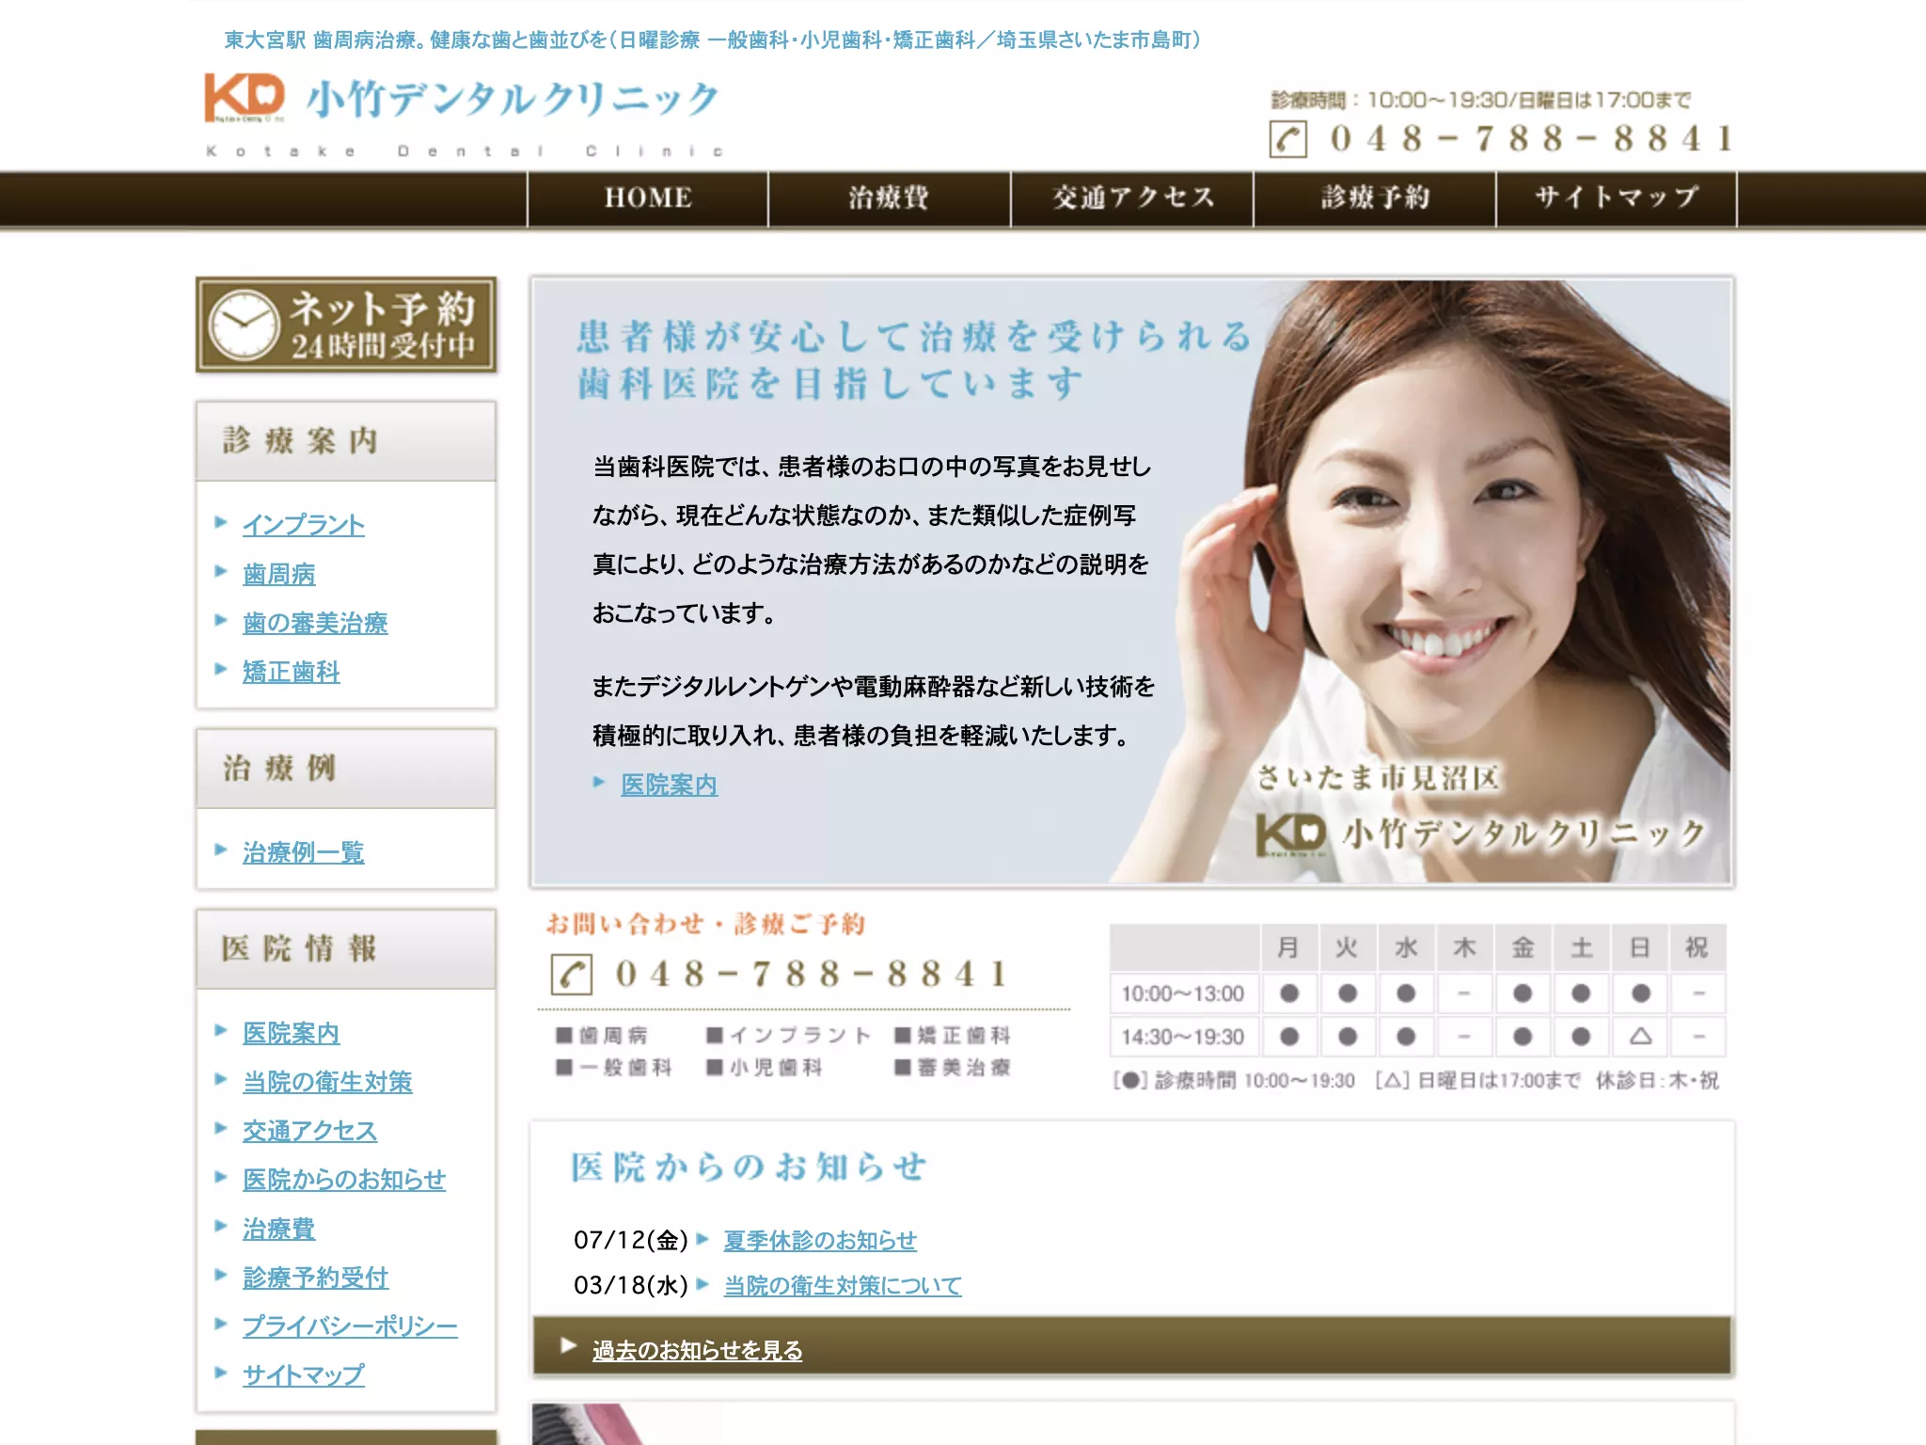
Task: Open the 診療予約 navigation tab
Action: [x=1375, y=198]
